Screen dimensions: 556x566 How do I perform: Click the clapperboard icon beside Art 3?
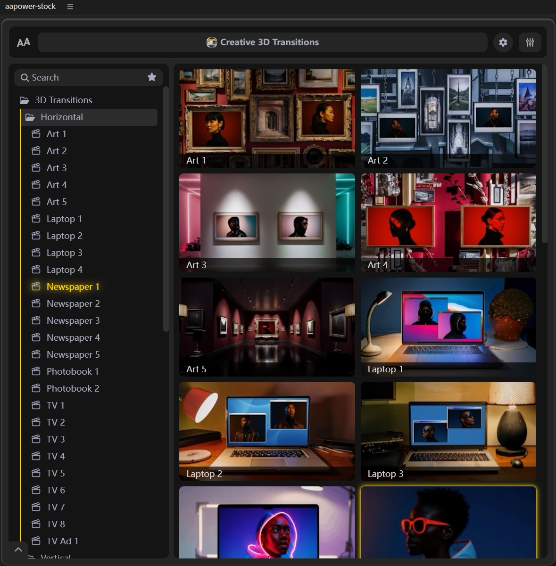[x=36, y=168]
